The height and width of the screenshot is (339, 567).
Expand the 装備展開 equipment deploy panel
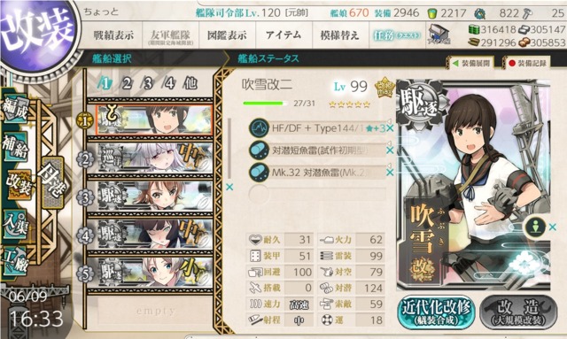click(470, 63)
